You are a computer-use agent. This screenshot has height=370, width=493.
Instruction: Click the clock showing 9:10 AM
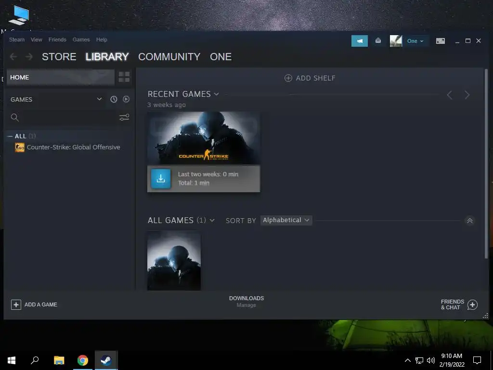tap(452, 356)
